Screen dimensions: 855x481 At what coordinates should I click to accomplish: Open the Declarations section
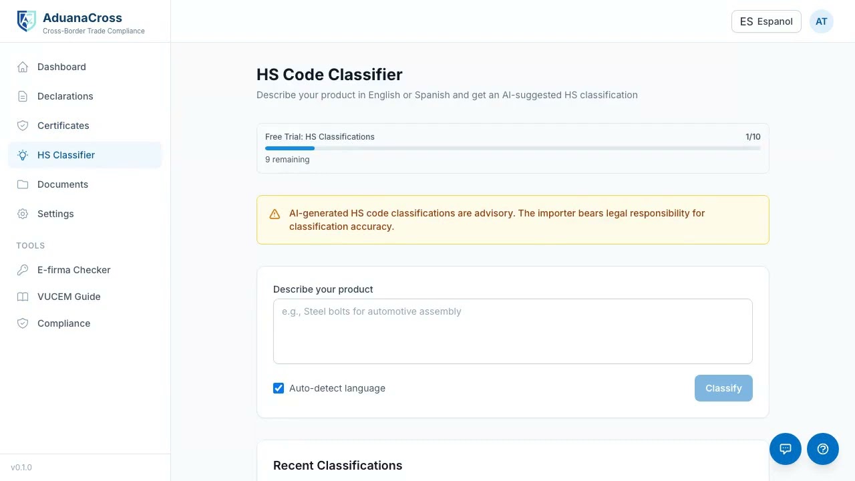85,96
